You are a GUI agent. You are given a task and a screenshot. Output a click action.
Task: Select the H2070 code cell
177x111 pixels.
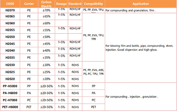tap(10, 10)
